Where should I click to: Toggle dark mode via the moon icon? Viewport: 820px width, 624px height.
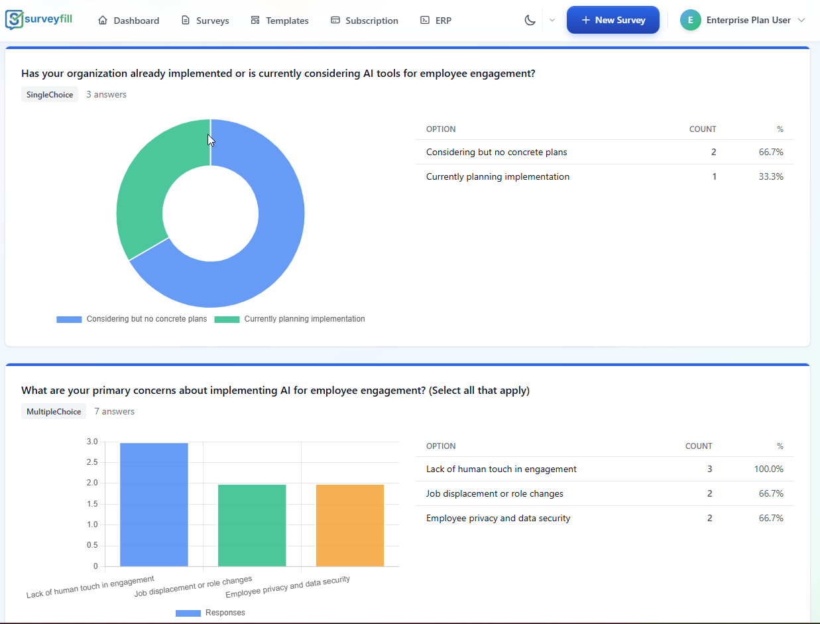click(x=530, y=20)
